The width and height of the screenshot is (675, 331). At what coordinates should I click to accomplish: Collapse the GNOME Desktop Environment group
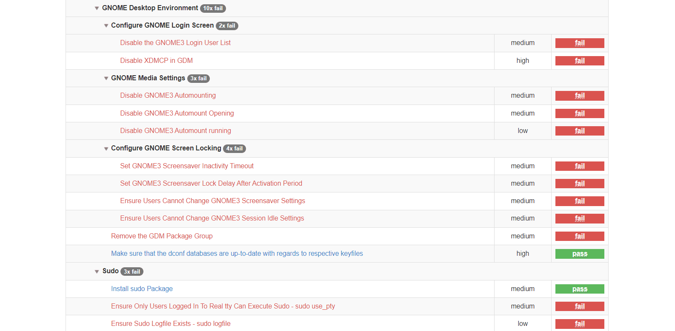point(97,8)
